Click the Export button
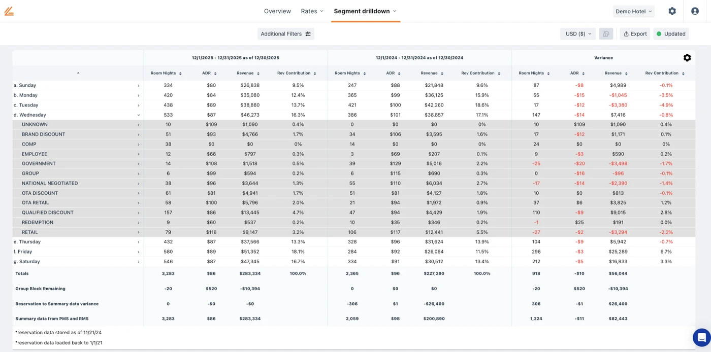Viewport: 711px width, 352px height. (635, 33)
